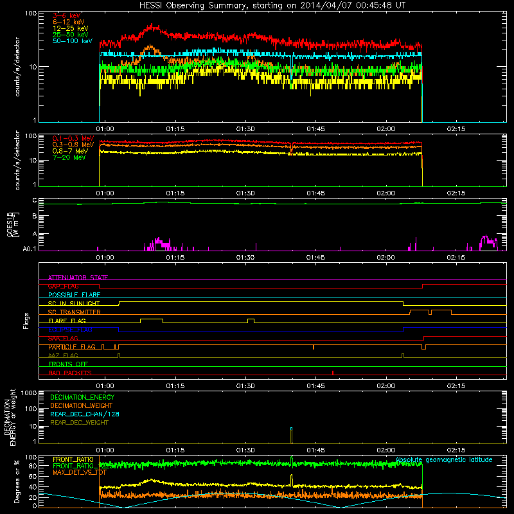Click the HESSI Observing Summary title text
Image resolution: width=514 pixels, height=514 pixels.
pyautogui.click(x=272, y=5)
